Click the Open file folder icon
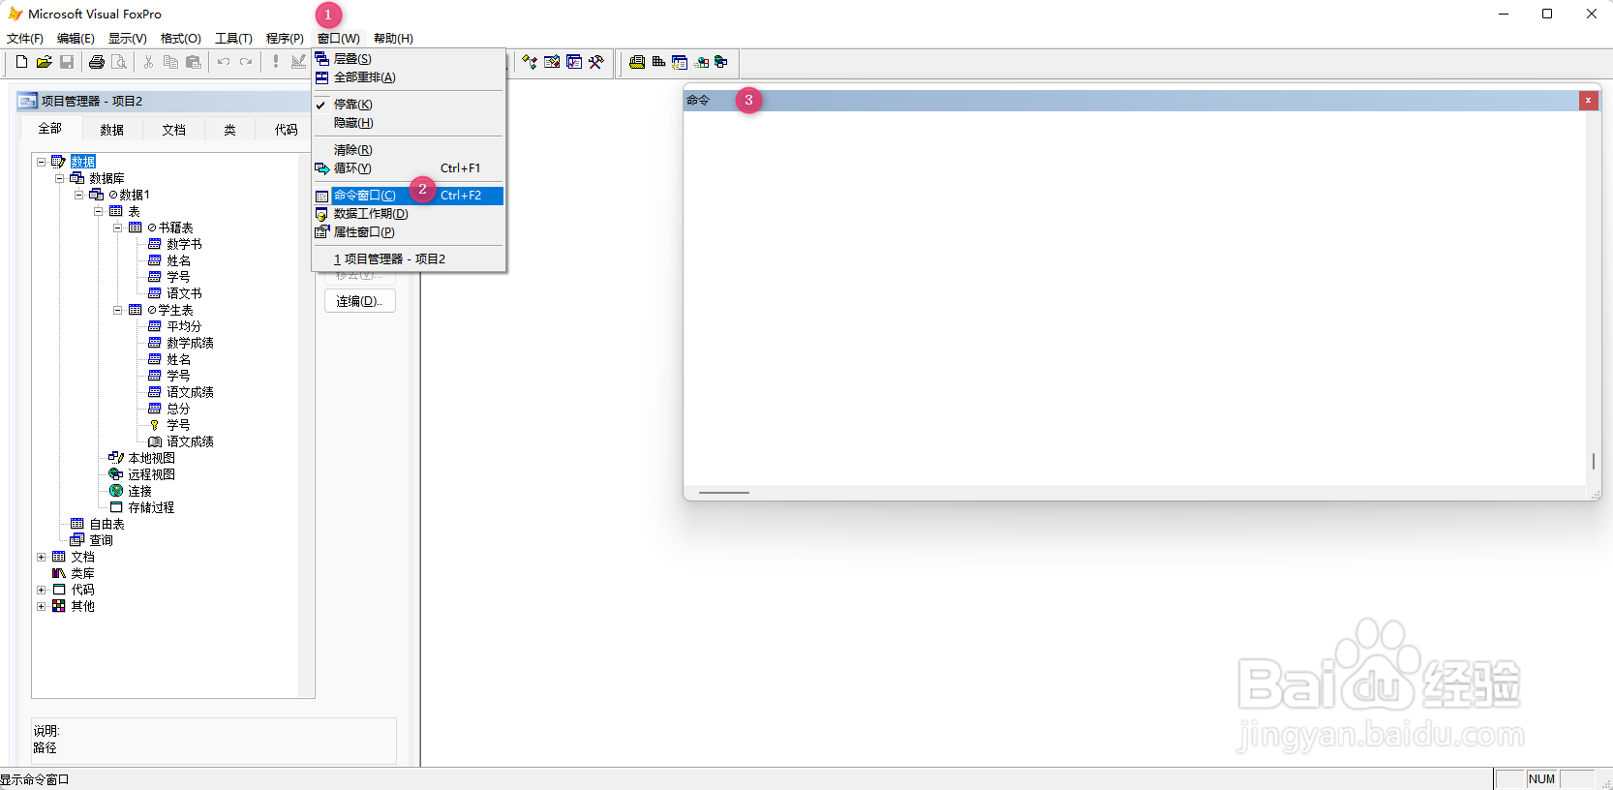 tap(44, 62)
